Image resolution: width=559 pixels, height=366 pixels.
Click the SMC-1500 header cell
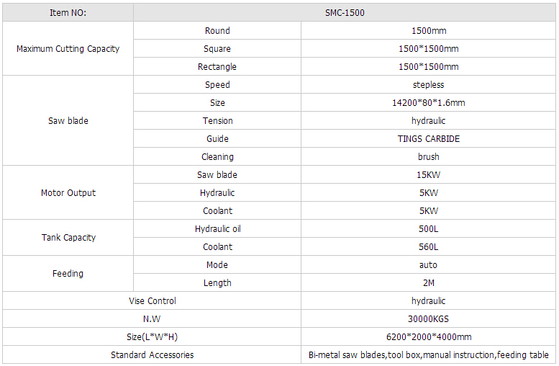[x=346, y=13]
